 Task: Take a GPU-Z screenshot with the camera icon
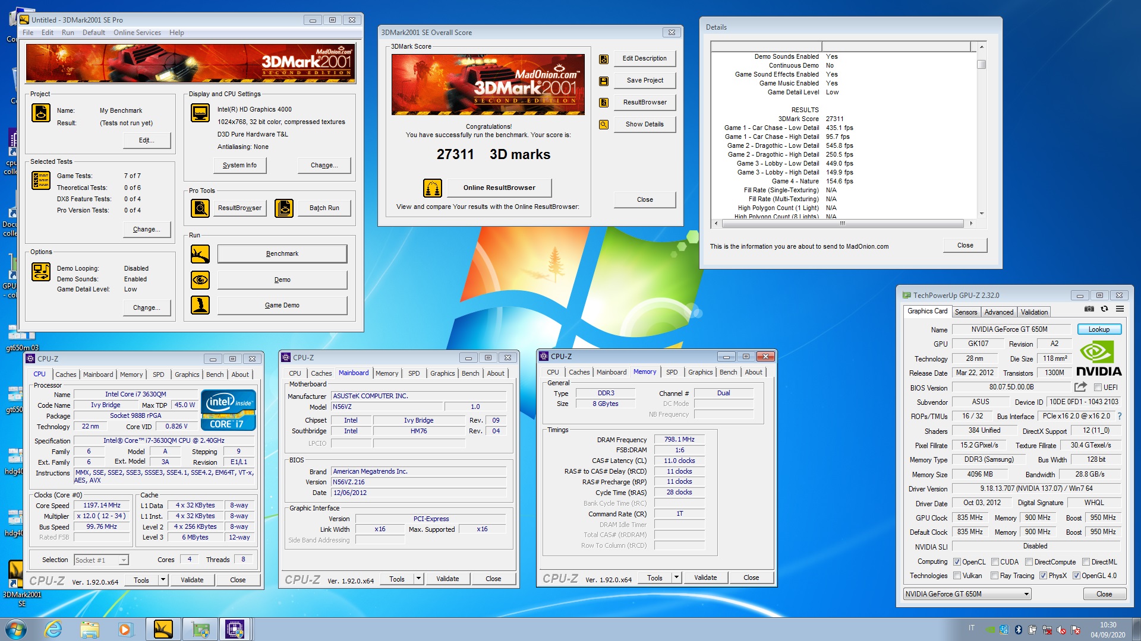coord(1089,309)
